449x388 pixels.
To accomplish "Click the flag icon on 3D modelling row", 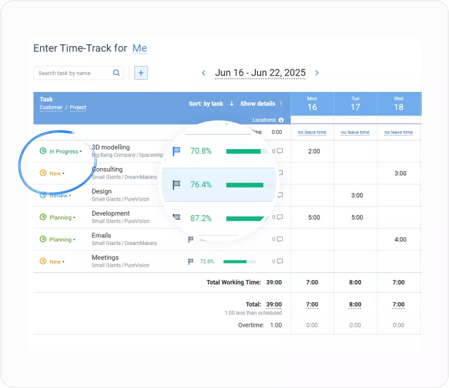I will click(x=176, y=151).
